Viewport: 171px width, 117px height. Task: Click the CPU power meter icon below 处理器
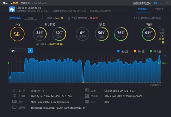click(x=37, y=44)
